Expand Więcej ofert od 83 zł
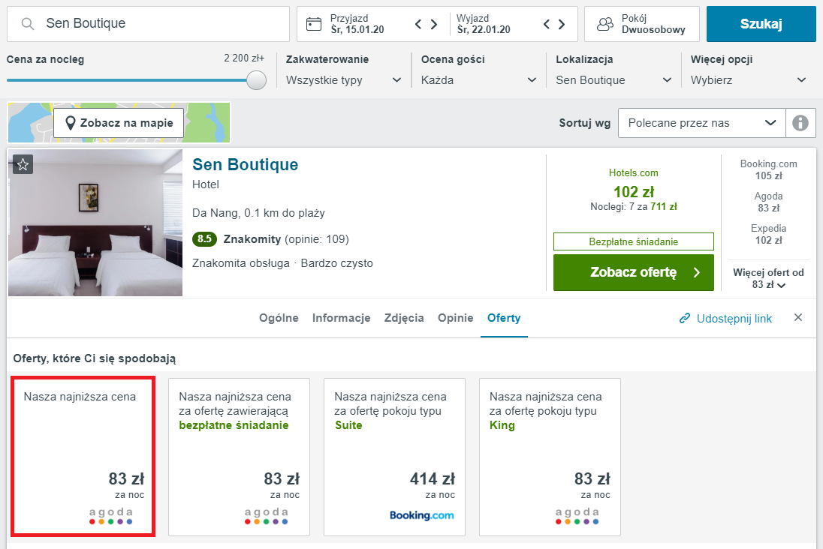The height and width of the screenshot is (549, 823). pos(768,278)
